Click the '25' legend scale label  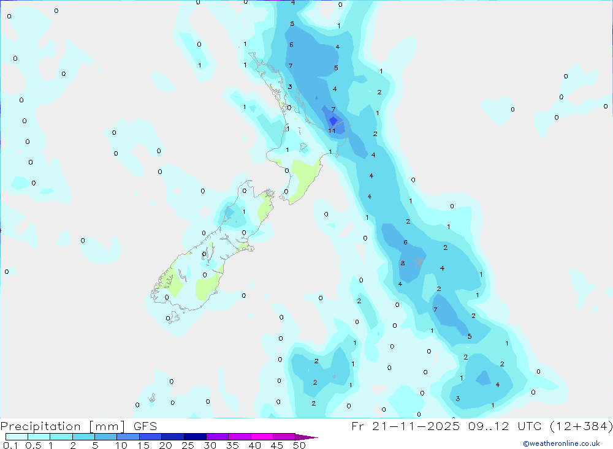click(x=188, y=445)
